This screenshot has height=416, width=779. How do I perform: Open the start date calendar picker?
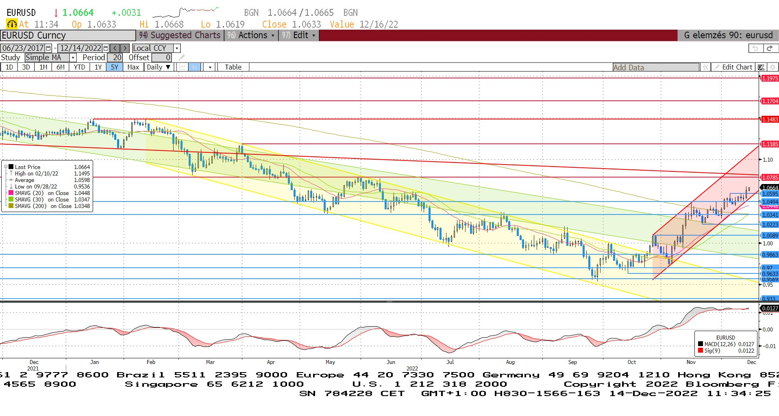point(49,48)
